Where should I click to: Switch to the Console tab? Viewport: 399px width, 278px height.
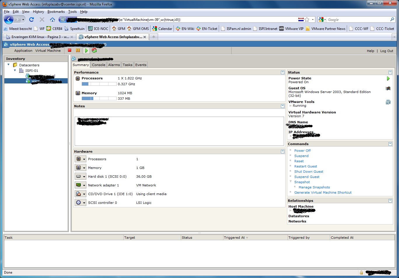click(99, 65)
